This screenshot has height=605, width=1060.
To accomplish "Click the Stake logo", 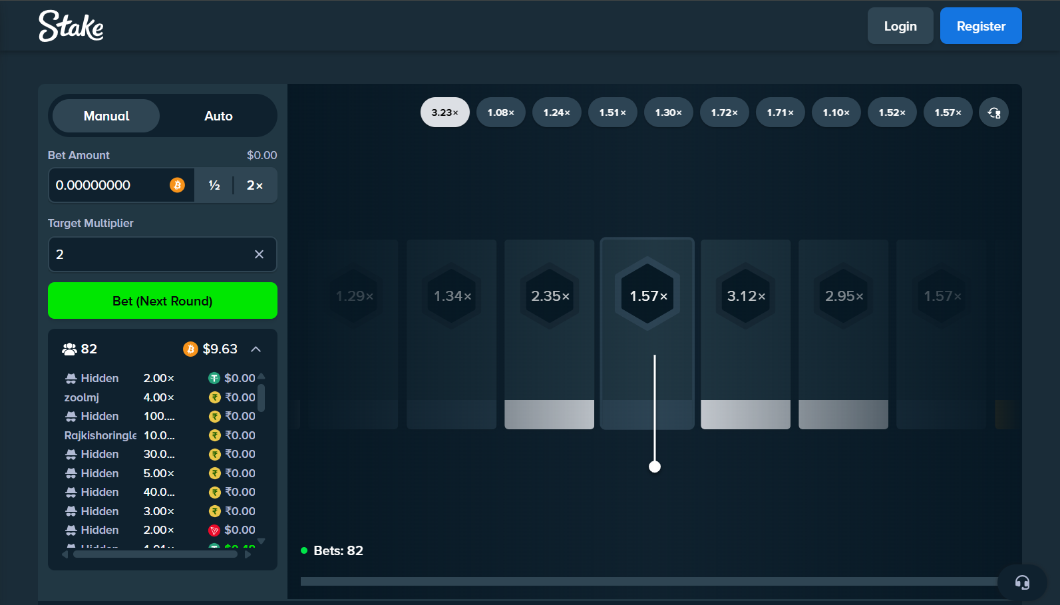I will point(71,27).
